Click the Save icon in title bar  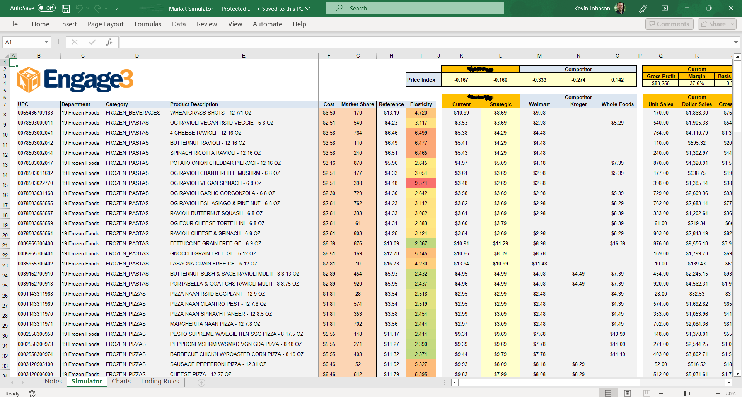(66, 8)
